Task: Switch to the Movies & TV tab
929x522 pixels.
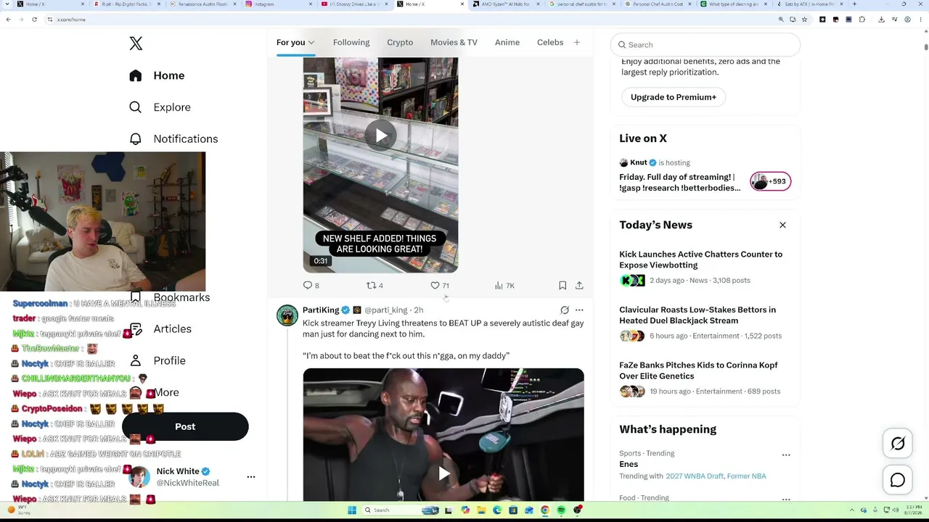Action: click(454, 42)
